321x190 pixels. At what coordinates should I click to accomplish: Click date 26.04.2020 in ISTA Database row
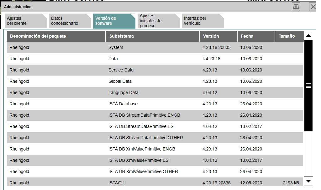[251, 104]
